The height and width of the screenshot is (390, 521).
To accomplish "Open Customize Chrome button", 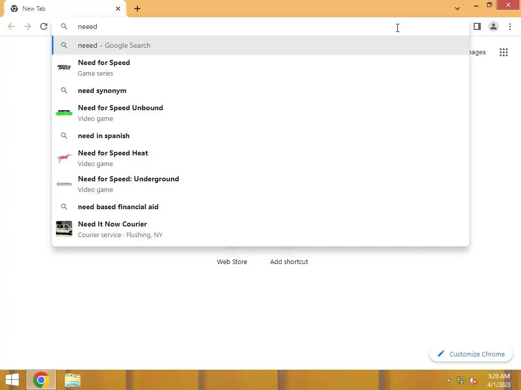I will [x=471, y=354].
